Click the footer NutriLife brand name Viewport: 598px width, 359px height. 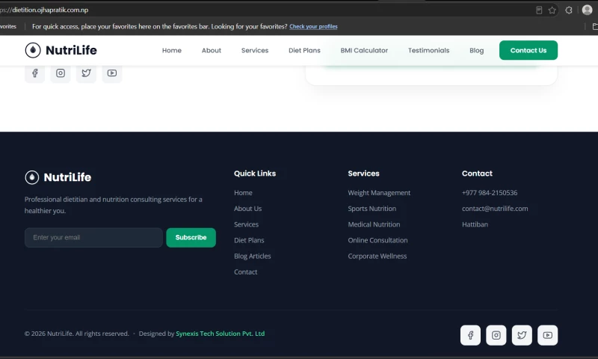[x=67, y=177]
